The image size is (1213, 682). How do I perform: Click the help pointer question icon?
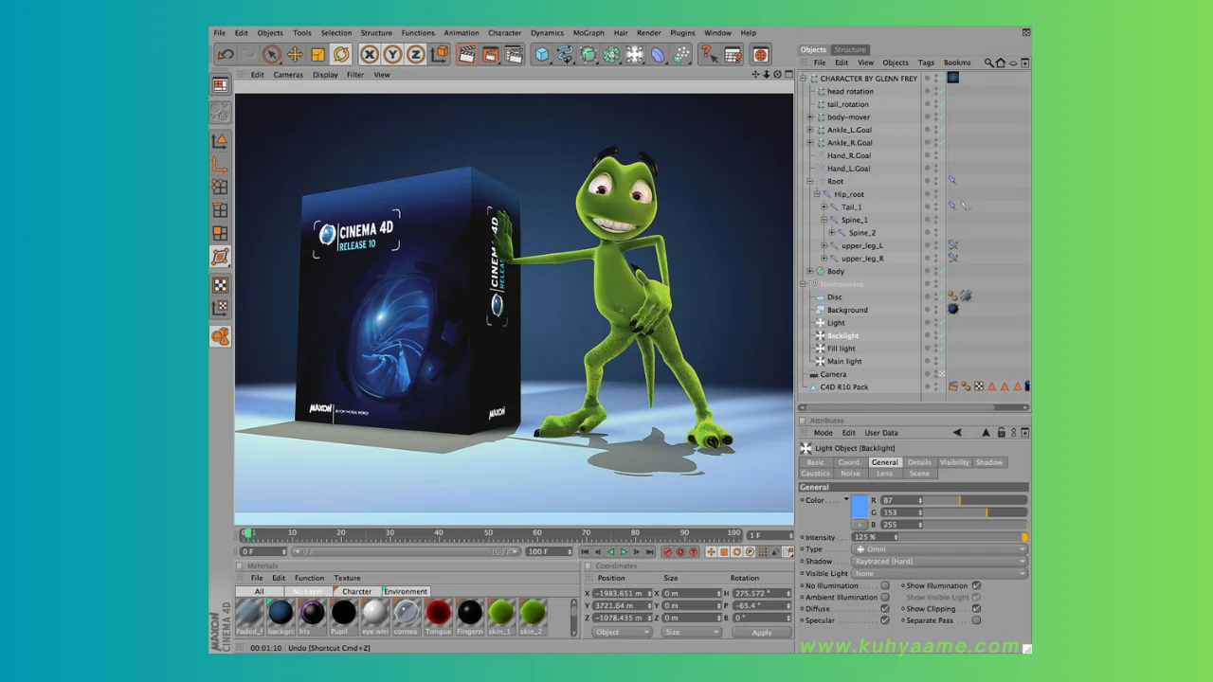[x=709, y=55]
